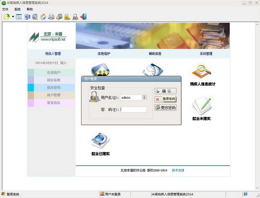Switch to the 辅助信息 tab
The width and height of the screenshot is (260, 198).
(x=155, y=53)
